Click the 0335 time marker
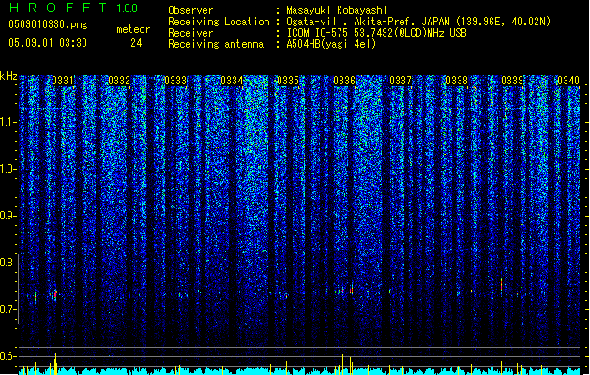Screen dimensions: 590x375 pos(288,81)
